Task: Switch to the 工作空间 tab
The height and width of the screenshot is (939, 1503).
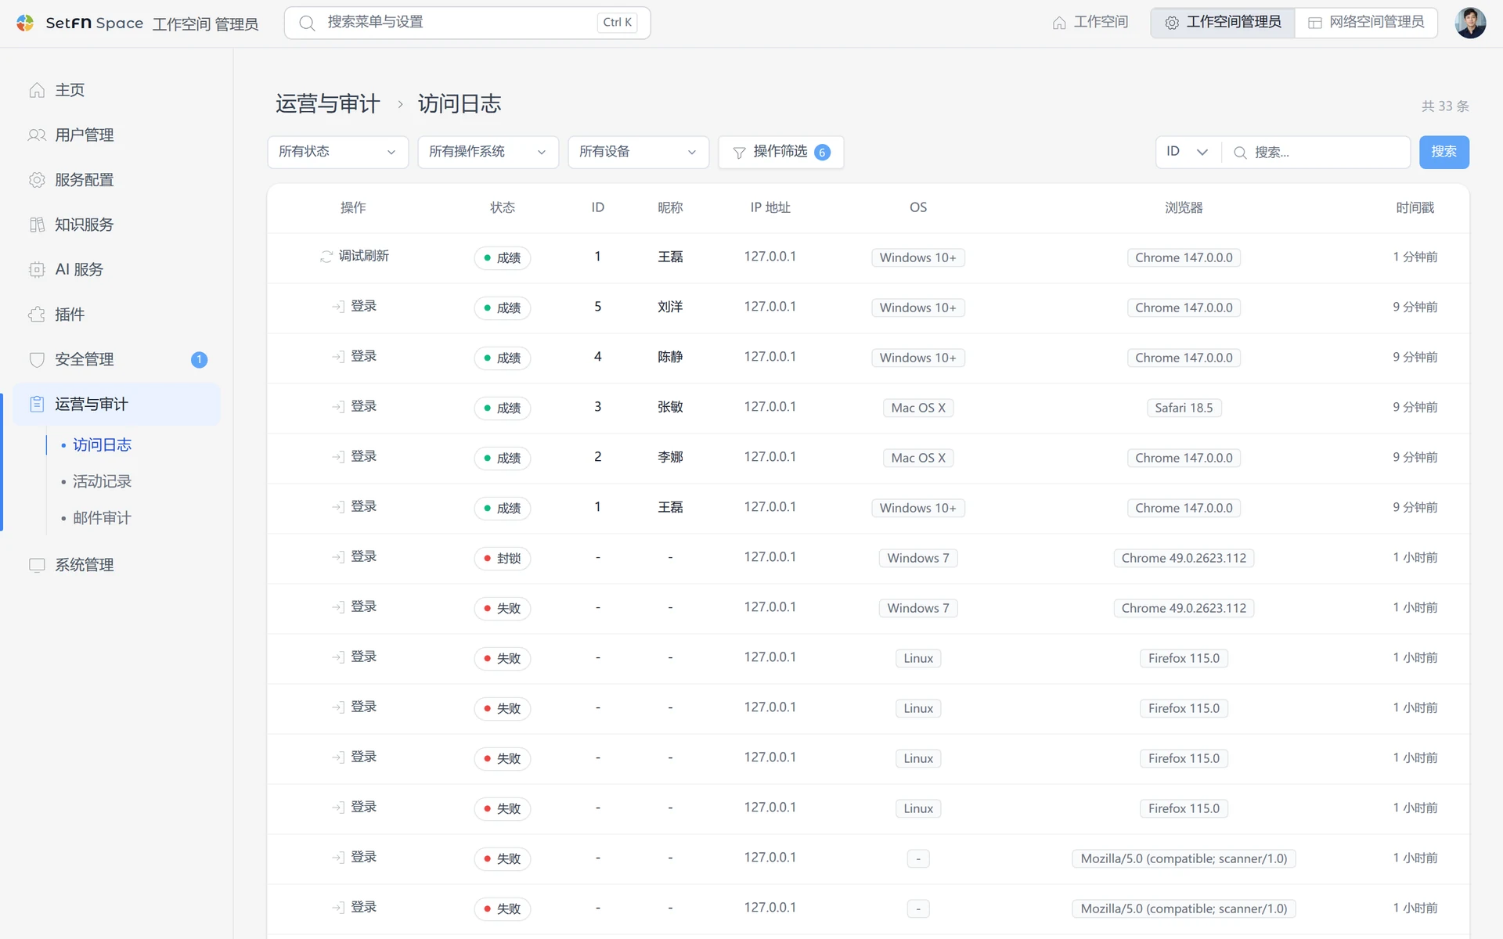Action: [1090, 23]
